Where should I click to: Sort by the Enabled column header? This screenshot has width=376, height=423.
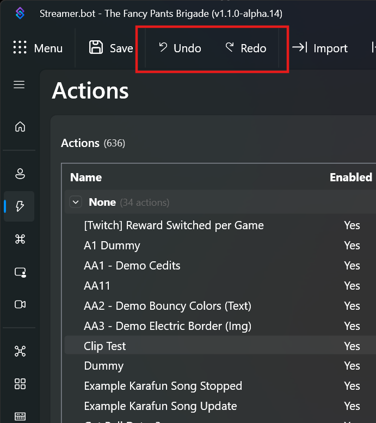[351, 177]
